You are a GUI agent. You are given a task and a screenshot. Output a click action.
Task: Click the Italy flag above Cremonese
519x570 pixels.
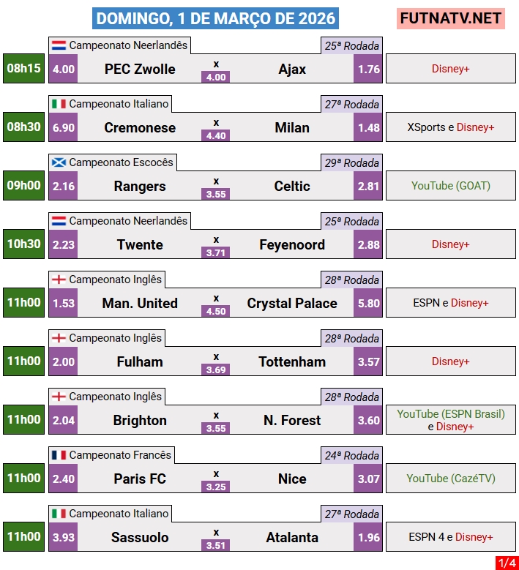(x=59, y=104)
